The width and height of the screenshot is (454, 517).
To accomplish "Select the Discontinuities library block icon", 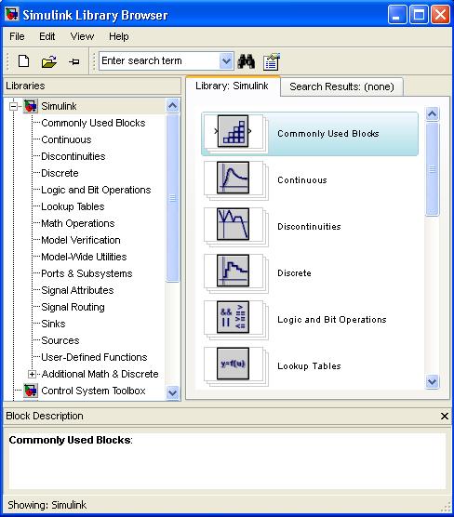I will [233, 224].
